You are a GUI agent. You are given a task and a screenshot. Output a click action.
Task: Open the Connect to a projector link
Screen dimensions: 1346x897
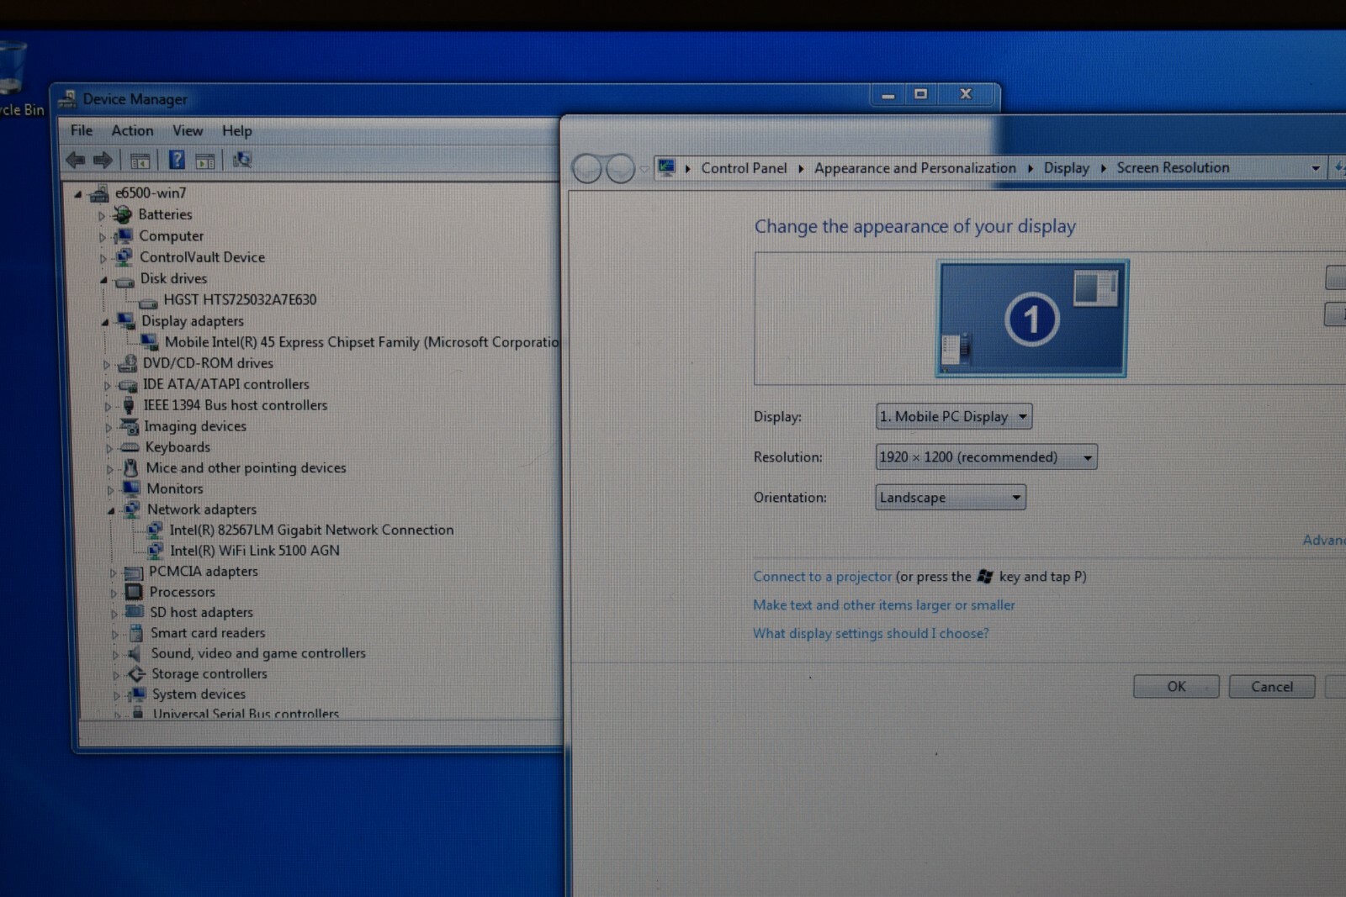[x=822, y=577]
